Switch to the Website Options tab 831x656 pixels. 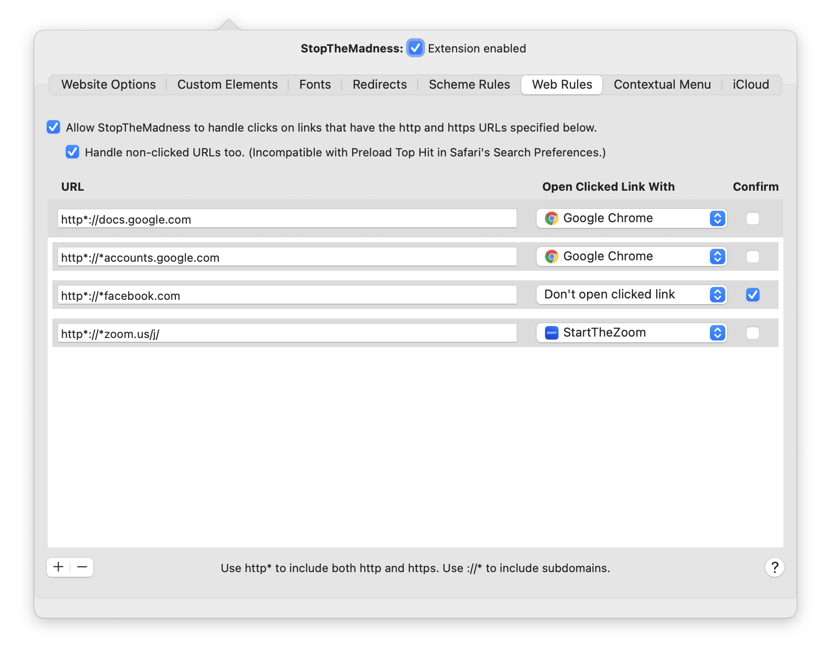click(108, 84)
